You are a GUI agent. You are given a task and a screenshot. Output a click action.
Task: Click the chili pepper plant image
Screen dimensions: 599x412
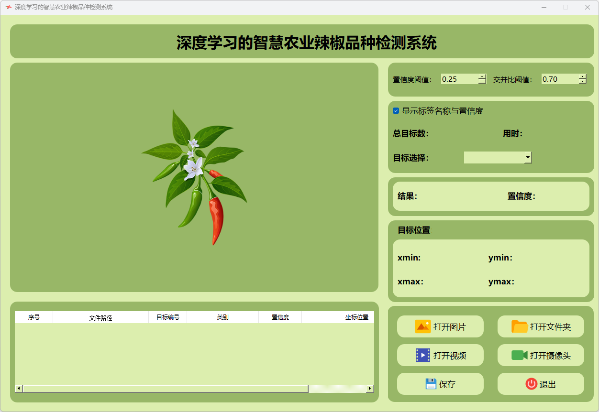194,177
